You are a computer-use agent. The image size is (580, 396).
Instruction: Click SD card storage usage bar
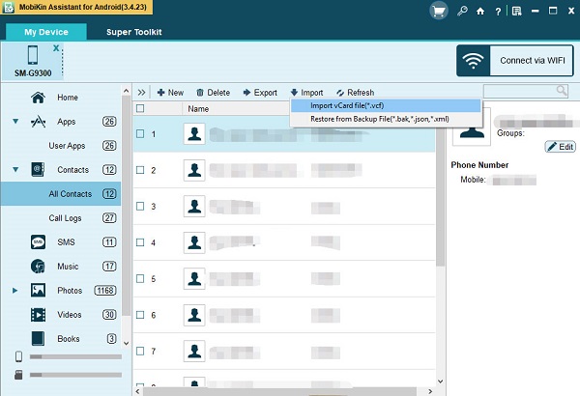[75, 375]
